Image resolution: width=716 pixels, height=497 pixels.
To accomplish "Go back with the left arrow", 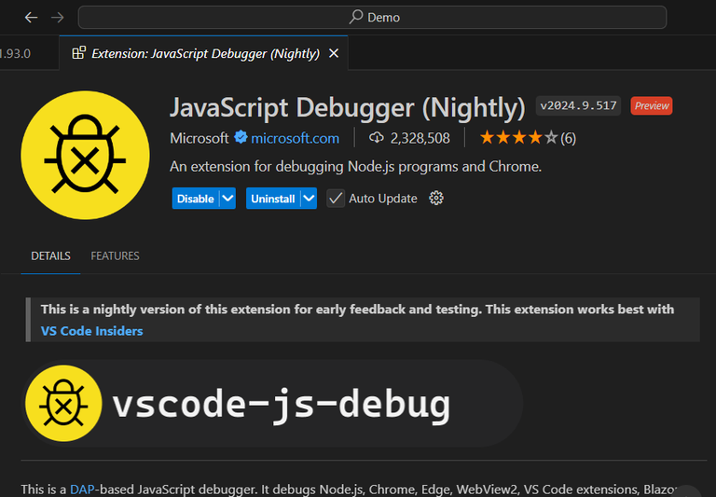I will 31,18.
